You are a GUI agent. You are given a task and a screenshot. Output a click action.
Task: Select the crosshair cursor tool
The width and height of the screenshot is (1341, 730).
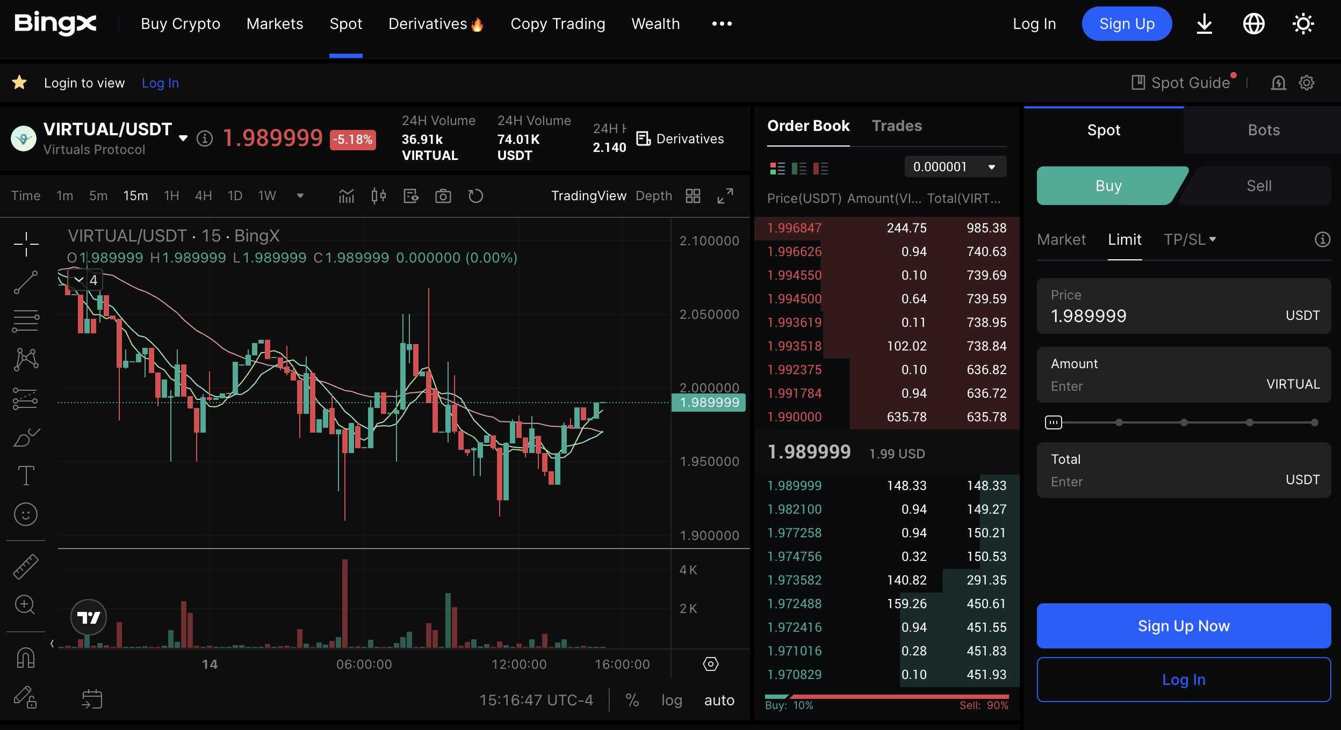(26, 244)
